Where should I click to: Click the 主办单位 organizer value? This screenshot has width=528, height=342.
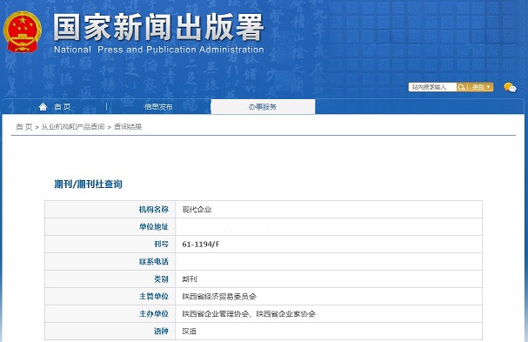click(249, 314)
